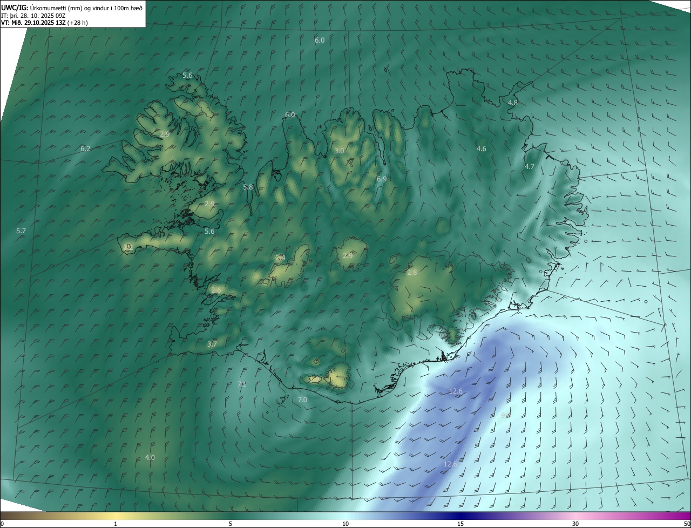Click the 4.7 value label

(530, 167)
